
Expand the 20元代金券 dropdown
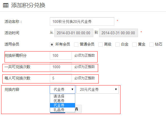pyautogui.click(x=98, y=89)
